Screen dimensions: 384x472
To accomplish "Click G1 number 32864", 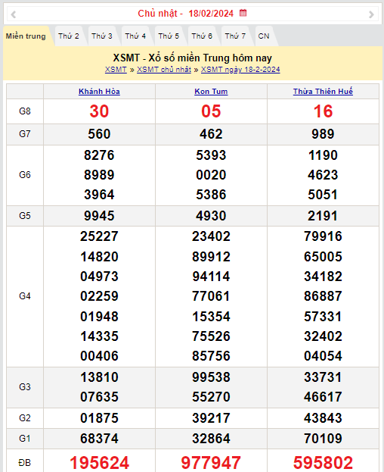I will click(211, 439).
